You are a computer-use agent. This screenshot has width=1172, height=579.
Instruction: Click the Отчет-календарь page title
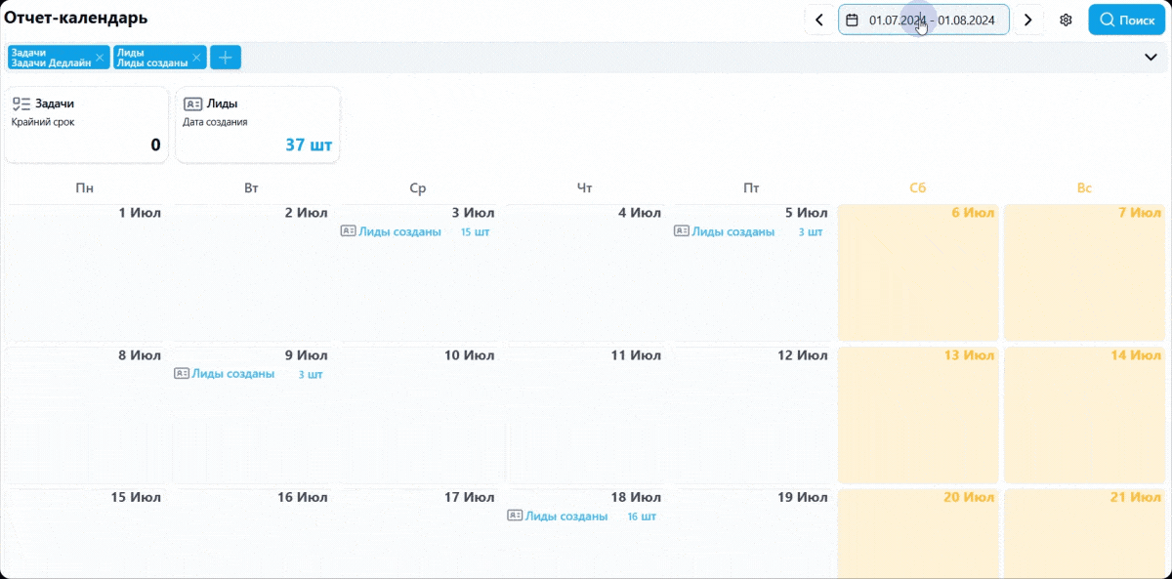point(76,18)
